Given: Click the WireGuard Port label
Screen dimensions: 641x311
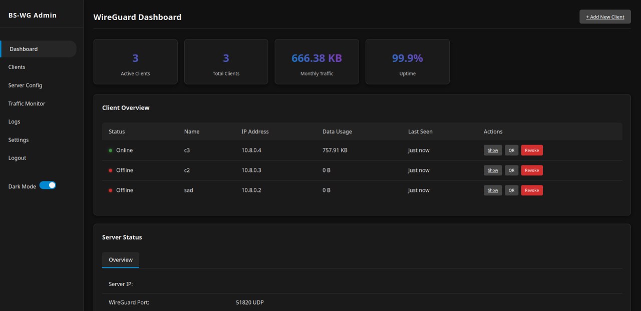Looking at the screenshot, I should (129, 302).
